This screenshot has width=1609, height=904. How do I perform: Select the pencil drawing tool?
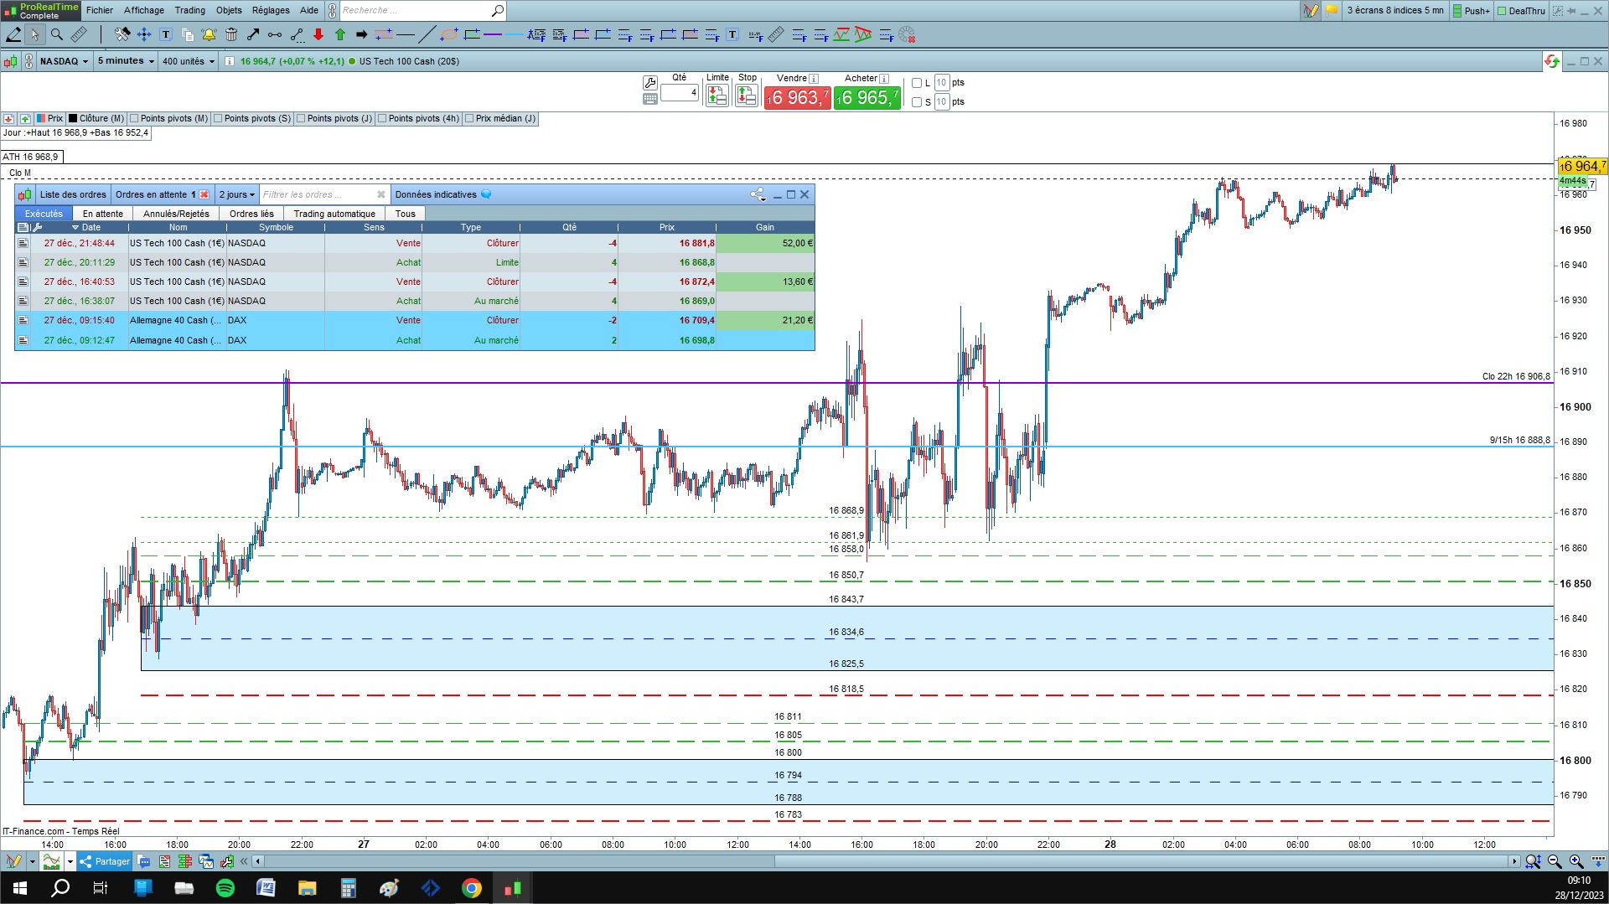coord(13,34)
